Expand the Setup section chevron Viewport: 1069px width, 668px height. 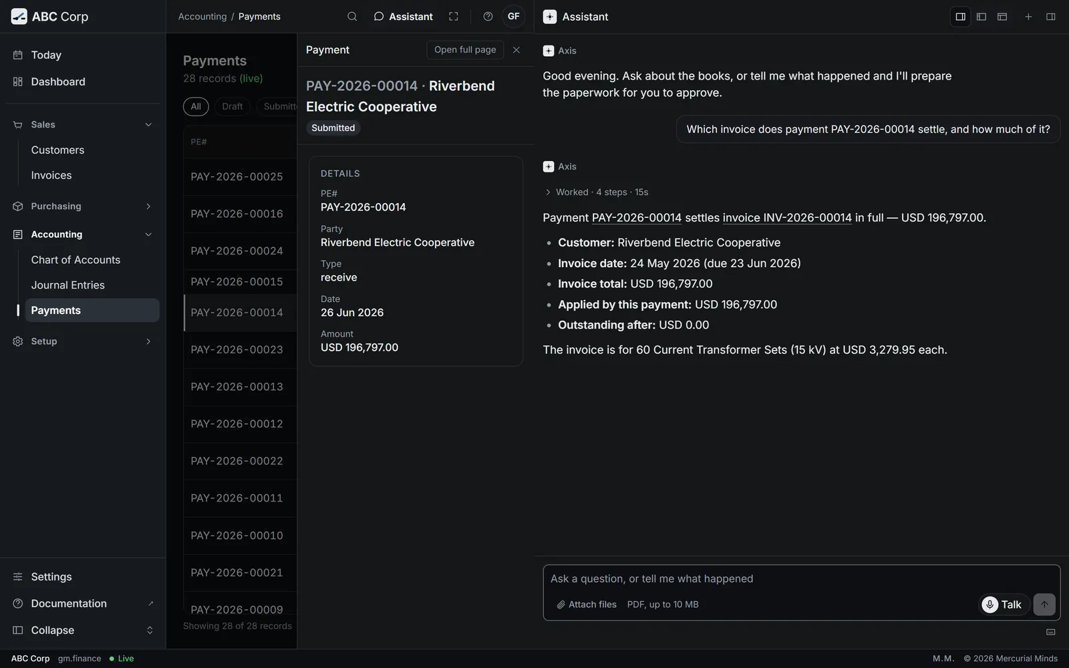coord(148,341)
